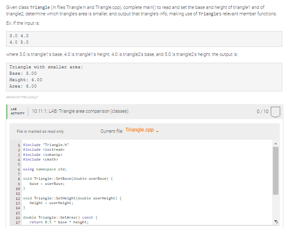Click the 'Current file:' label
The width and height of the screenshot is (293, 228).
pyautogui.click(x=112, y=131)
